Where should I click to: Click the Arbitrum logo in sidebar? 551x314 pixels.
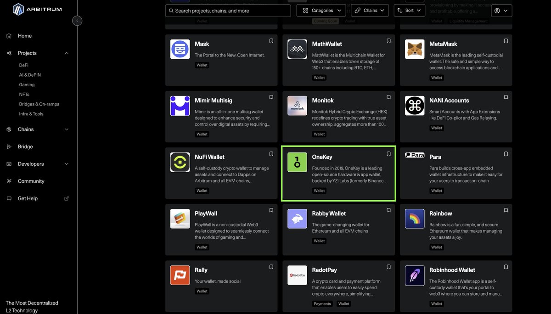(37, 9)
